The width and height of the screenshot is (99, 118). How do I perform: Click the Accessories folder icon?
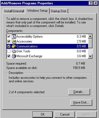(x=14, y=41)
